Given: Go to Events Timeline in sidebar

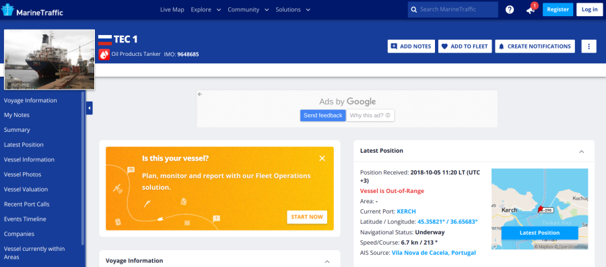Looking at the screenshot, I should pos(25,219).
